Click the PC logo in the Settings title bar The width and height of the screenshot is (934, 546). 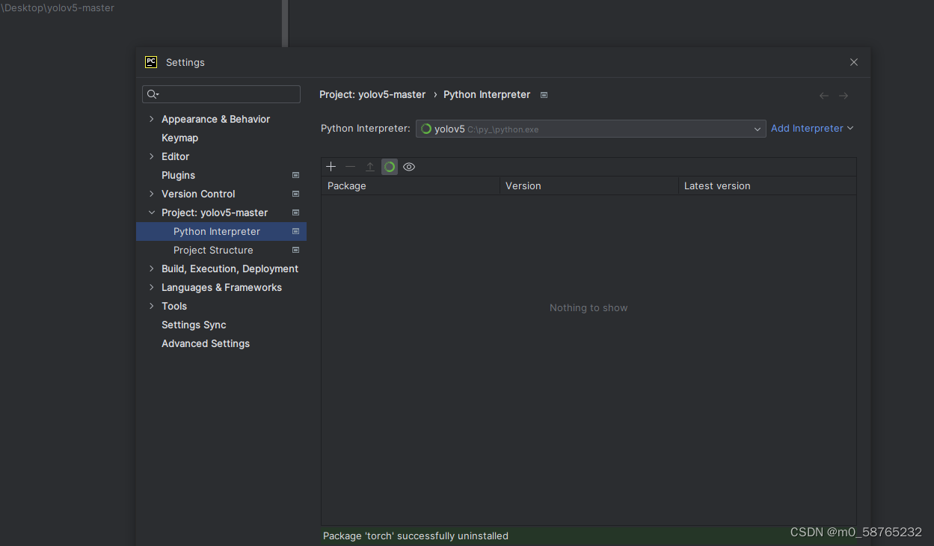[151, 62]
